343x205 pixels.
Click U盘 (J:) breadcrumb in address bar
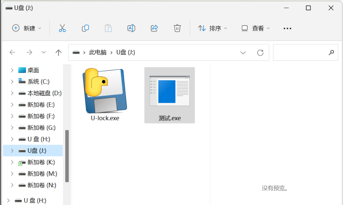[x=126, y=52]
